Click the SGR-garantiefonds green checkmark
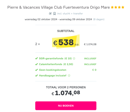The width and height of the screenshot is (130, 112). click(x=36, y=58)
